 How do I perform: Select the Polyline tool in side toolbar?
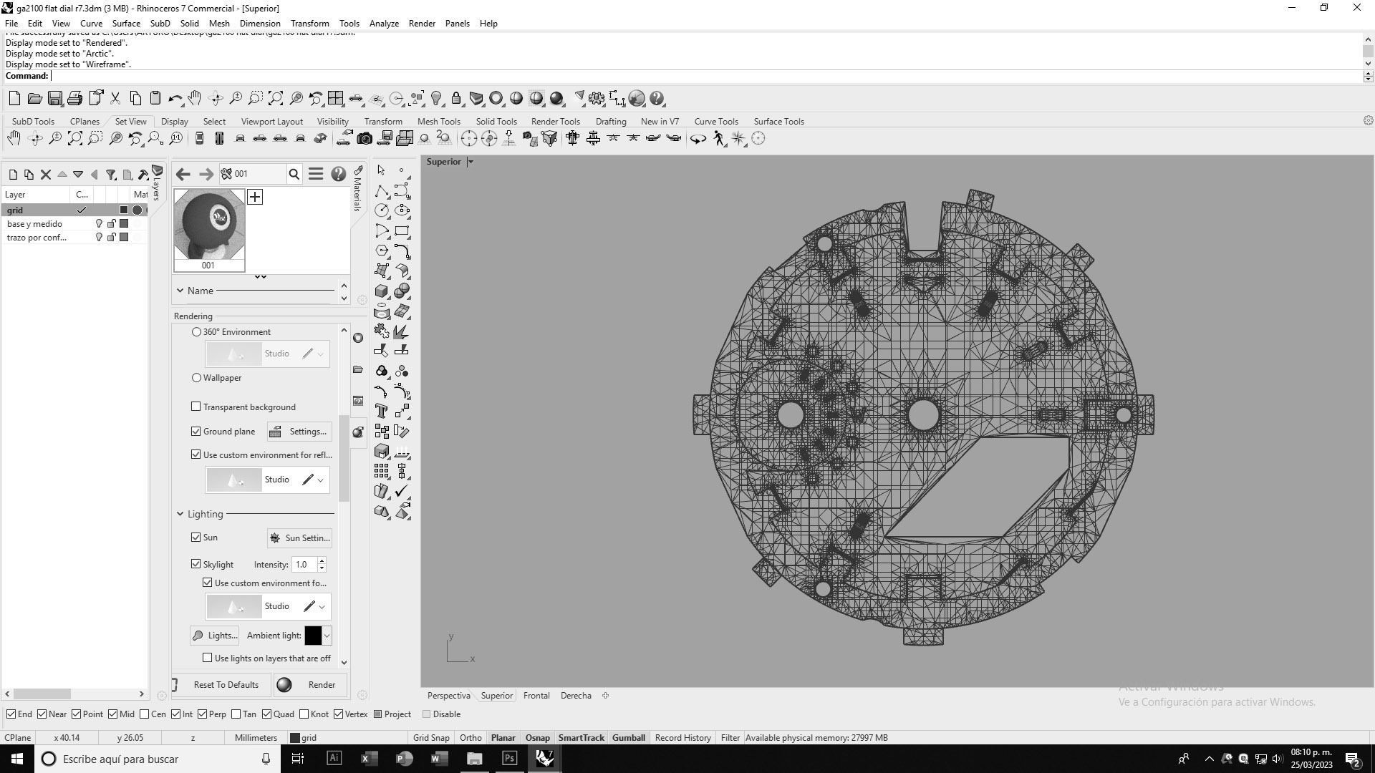click(x=381, y=190)
